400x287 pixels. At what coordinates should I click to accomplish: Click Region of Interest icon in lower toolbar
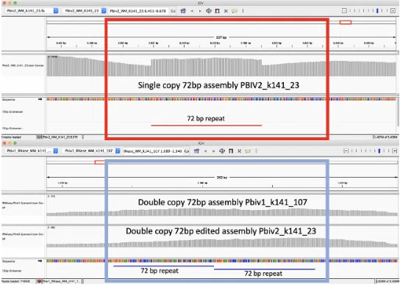point(231,151)
